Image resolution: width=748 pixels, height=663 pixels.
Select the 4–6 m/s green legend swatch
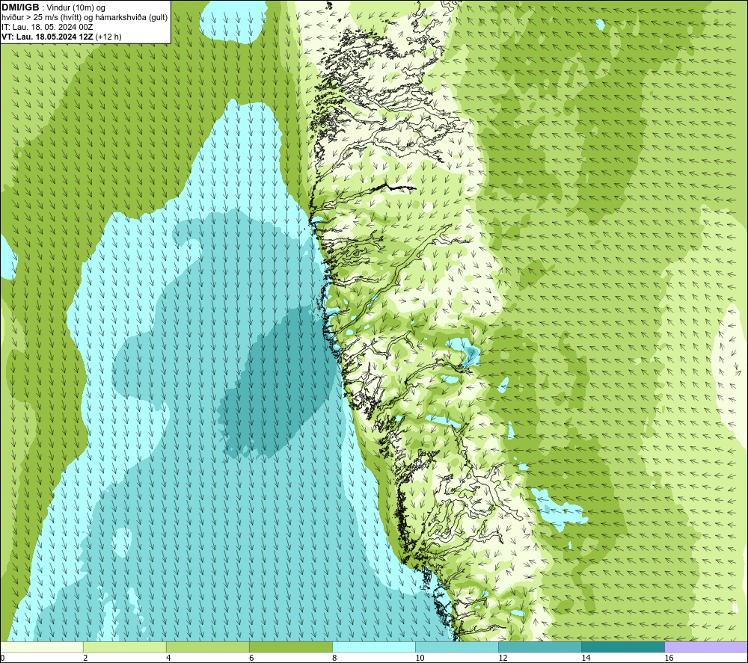click(207, 647)
